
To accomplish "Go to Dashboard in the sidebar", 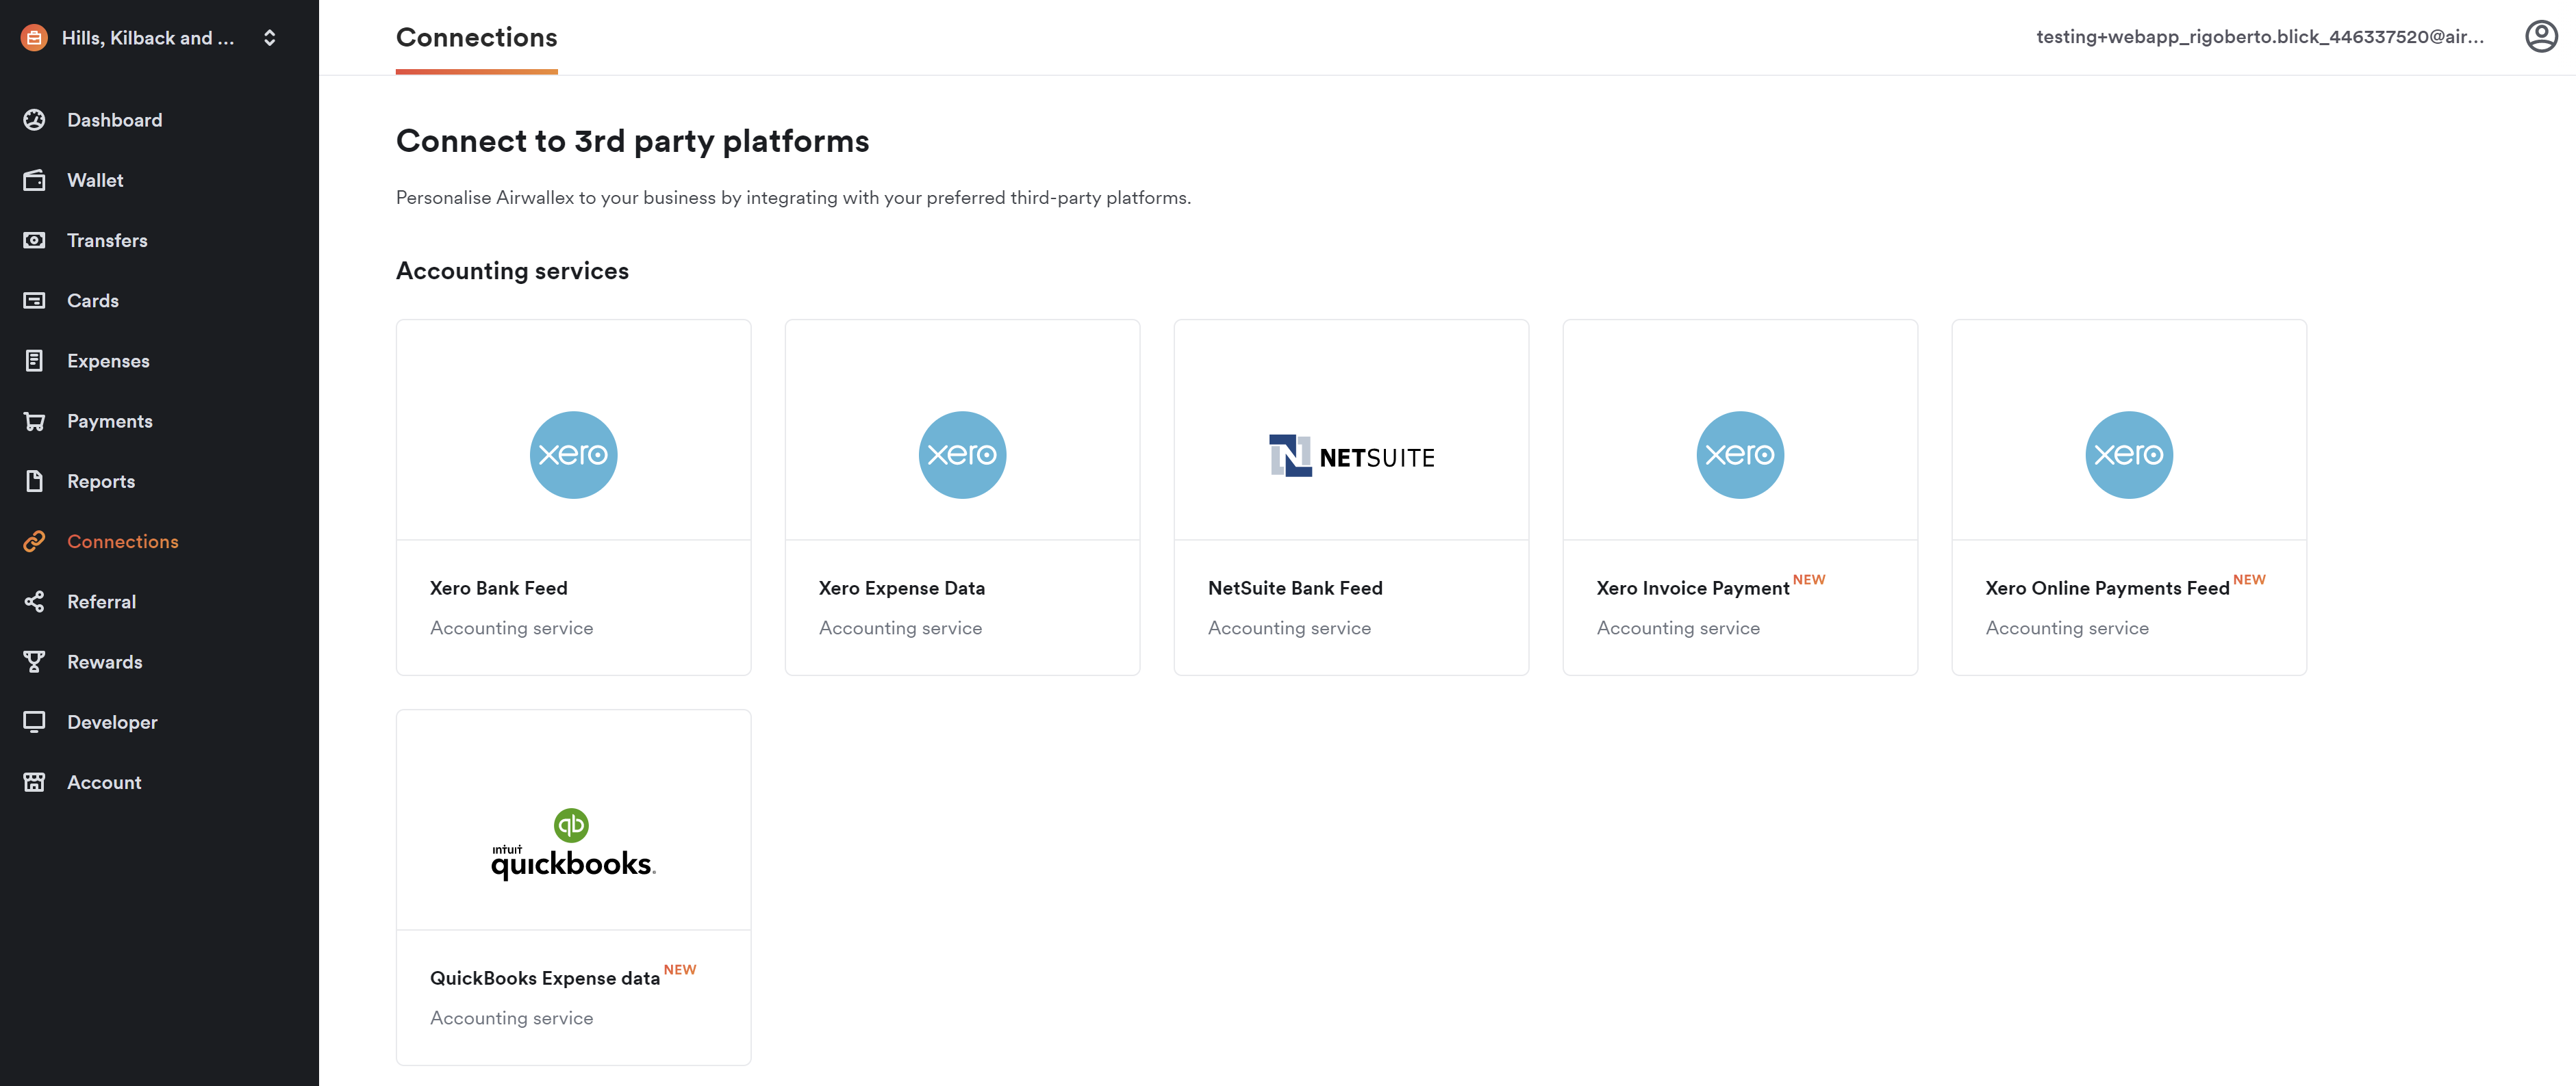I will (x=114, y=120).
